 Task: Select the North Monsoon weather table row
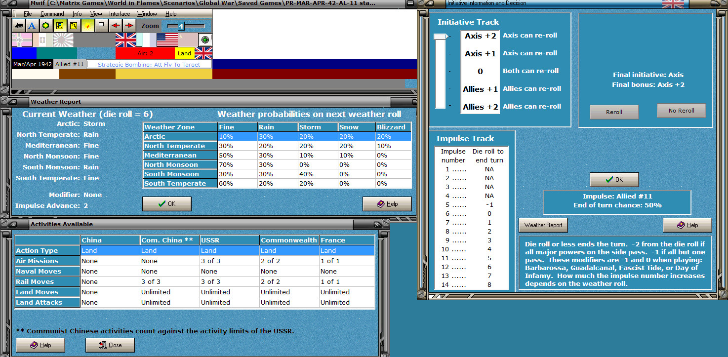coord(277,165)
